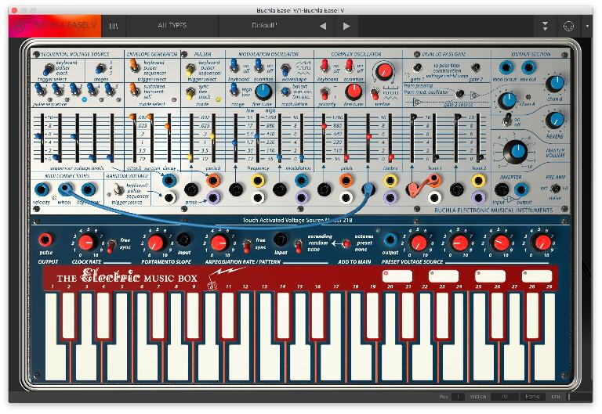The height and width of the screenshot is (414, 602).
Task: Open the advanced panel double-arrow icon
Action: (x=546, y=26)
